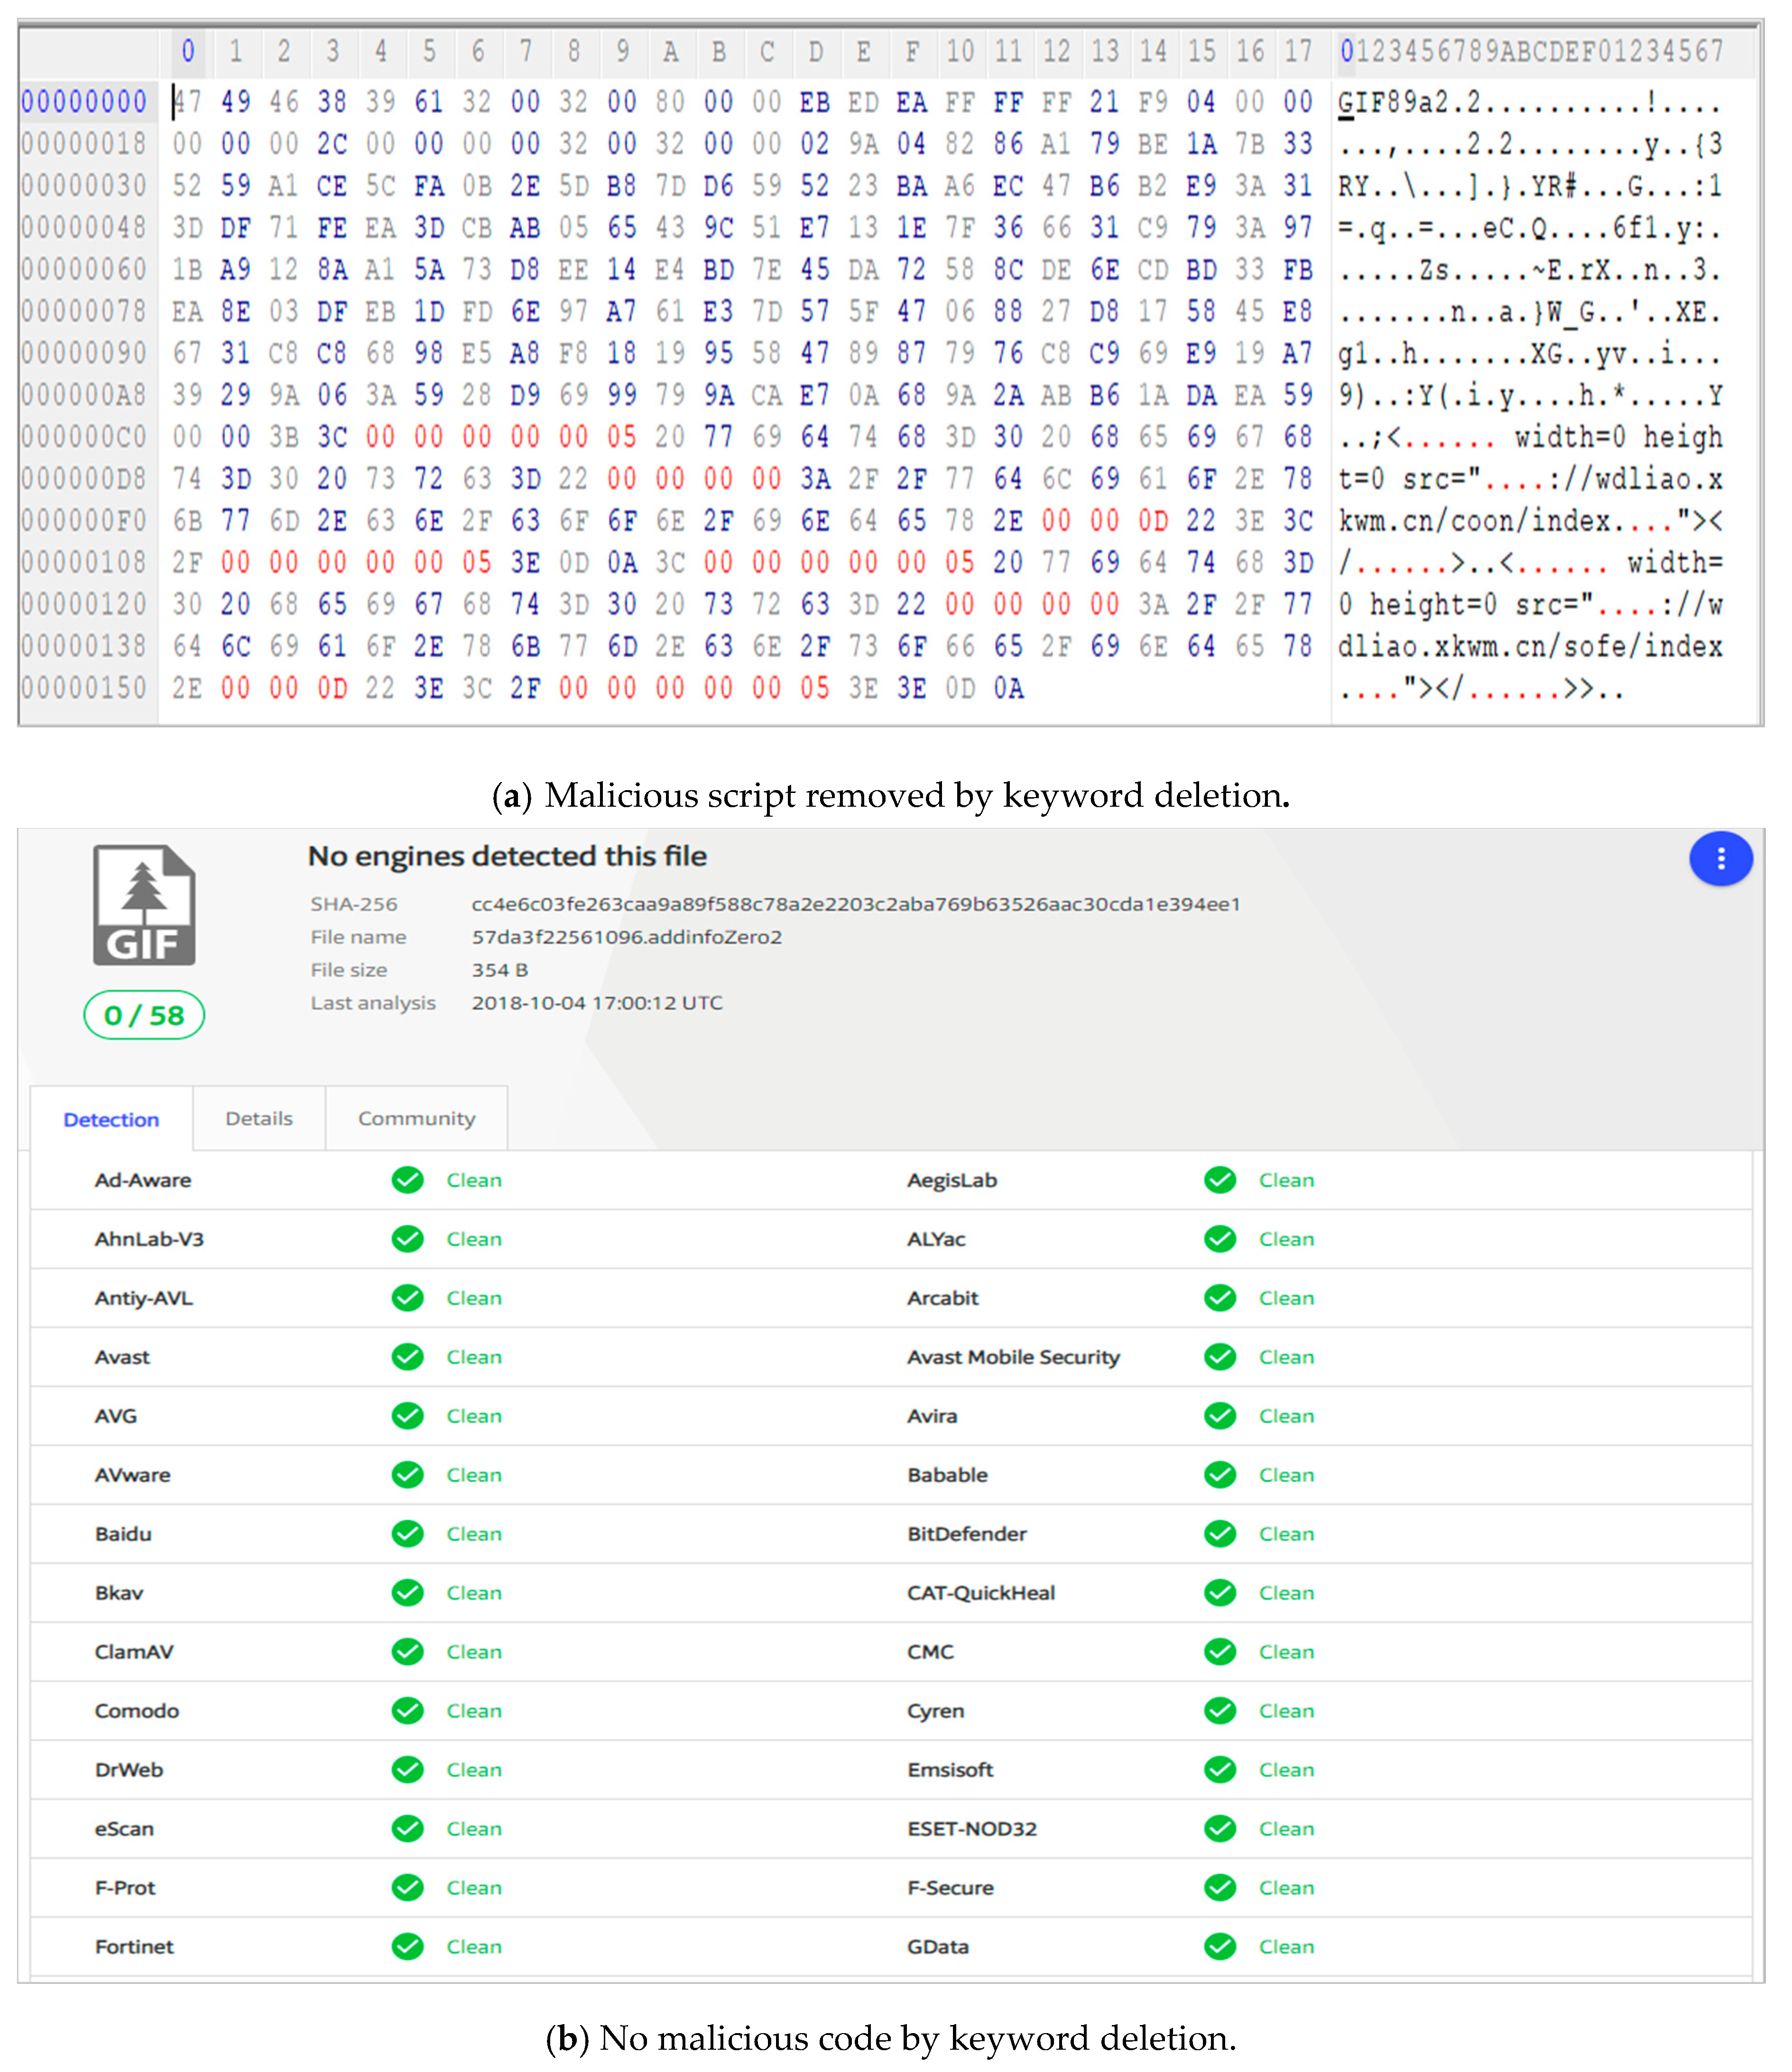
Task: Select the Detection tab
Action: point(111,1120)
